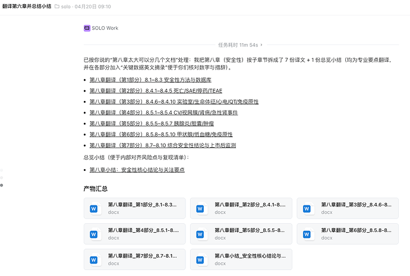This screenshot has height=276, width=410.
Task: Click the title 翻译第六章并总结小结
Action: pyautogui.click(x=27, y=7)
